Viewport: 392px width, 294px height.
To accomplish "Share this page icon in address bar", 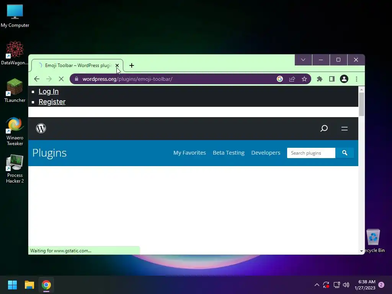I will [292, 79].
